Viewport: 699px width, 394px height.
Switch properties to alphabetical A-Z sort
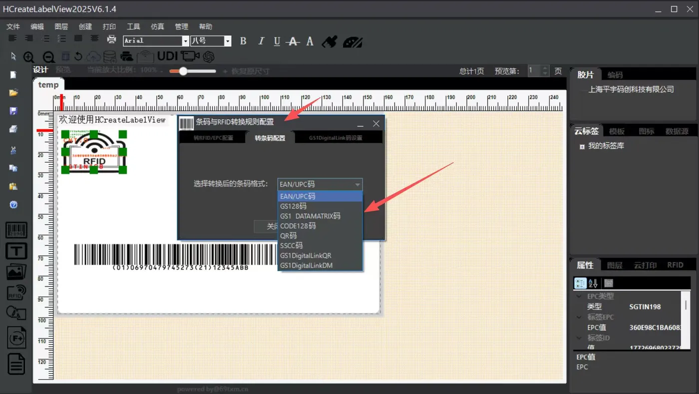coord(593,283)
